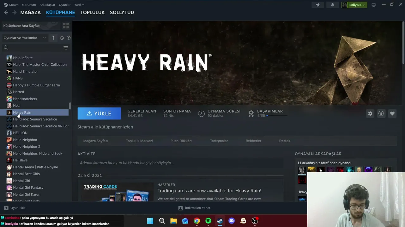Click the BAŞARIMLAR achievements label
The height and width of the screenshot is (227, 405).
point(270,111)
